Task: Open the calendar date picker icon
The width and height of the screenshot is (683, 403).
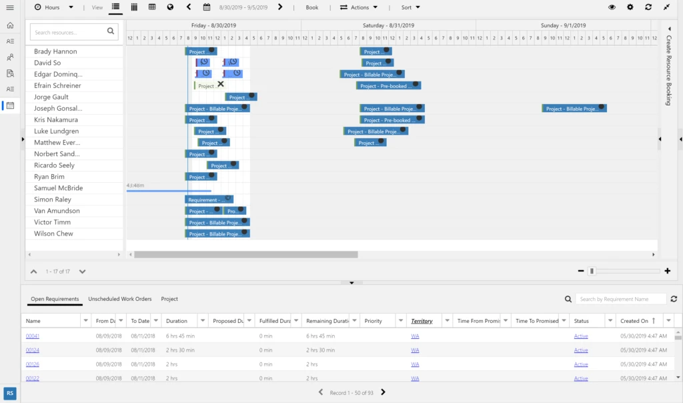Action: pos(207,7)
